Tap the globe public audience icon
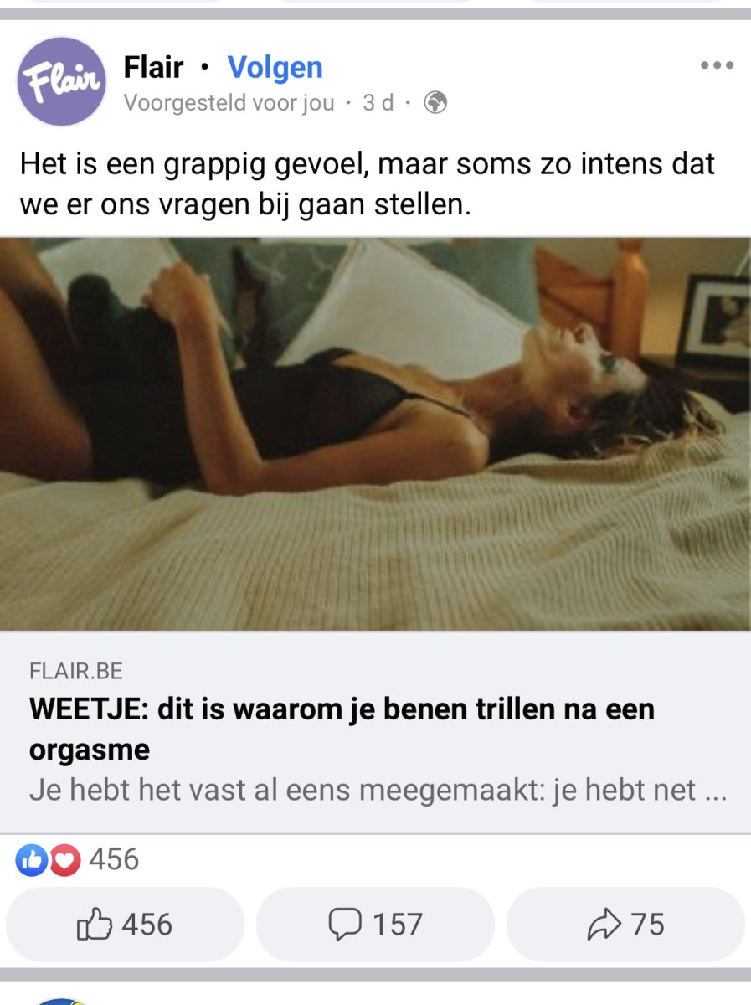Viewport: 751px width, 1005px height. (x=435, y=103)
